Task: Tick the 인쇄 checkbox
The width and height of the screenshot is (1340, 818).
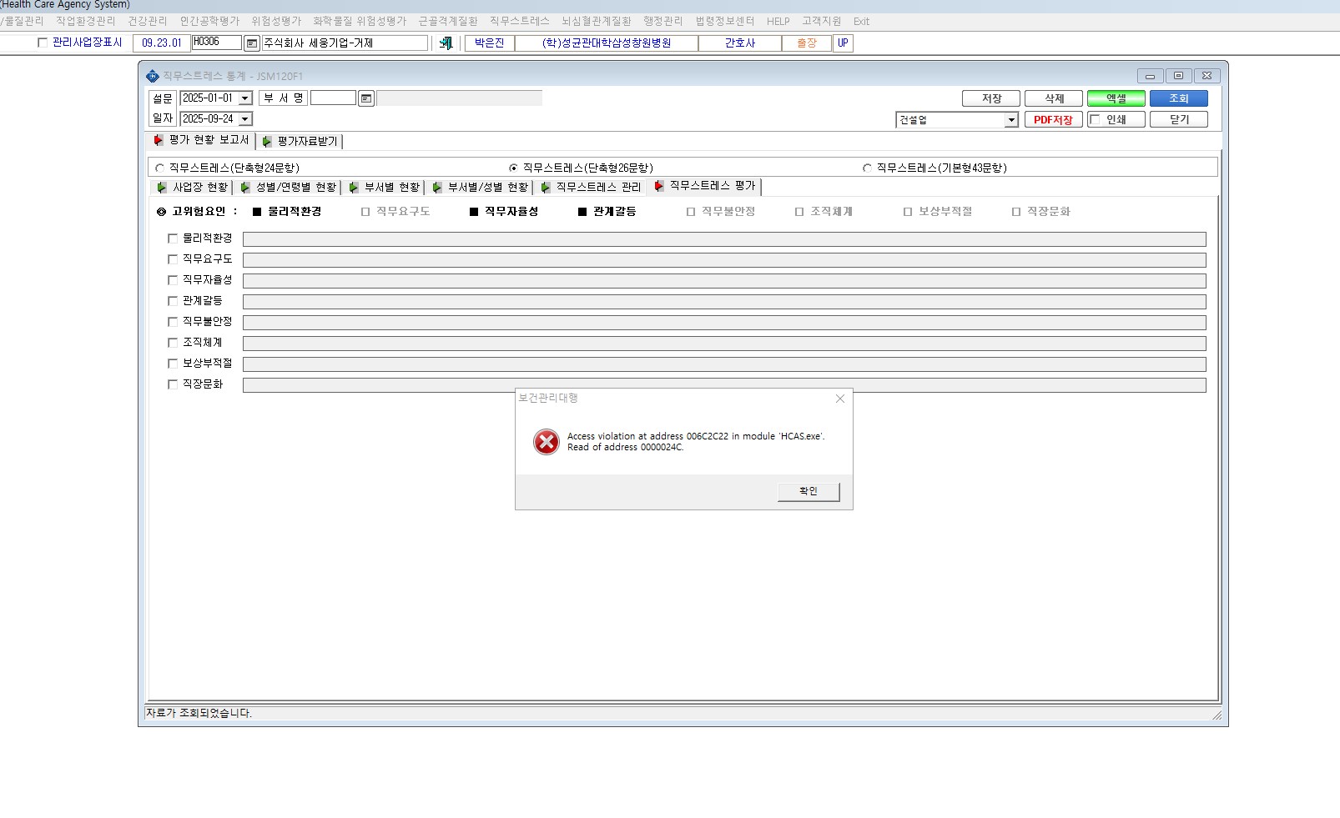Action: 1095,119
